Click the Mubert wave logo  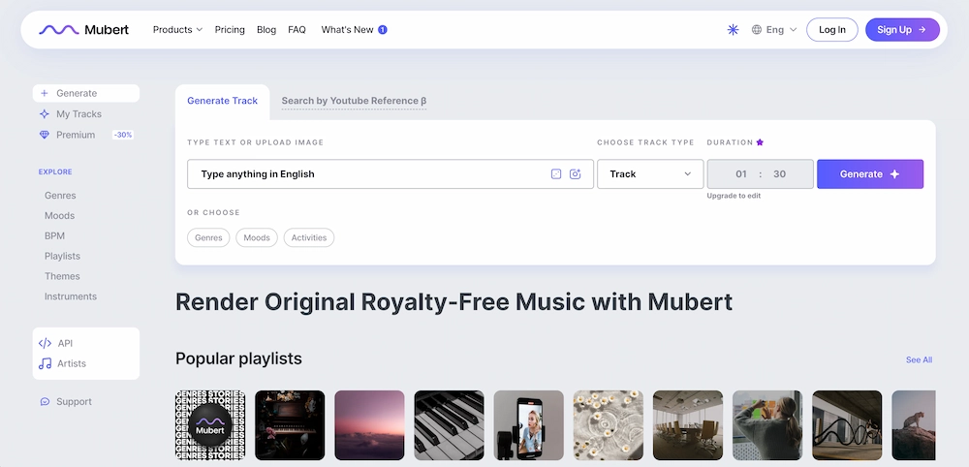tap(59, 30)
